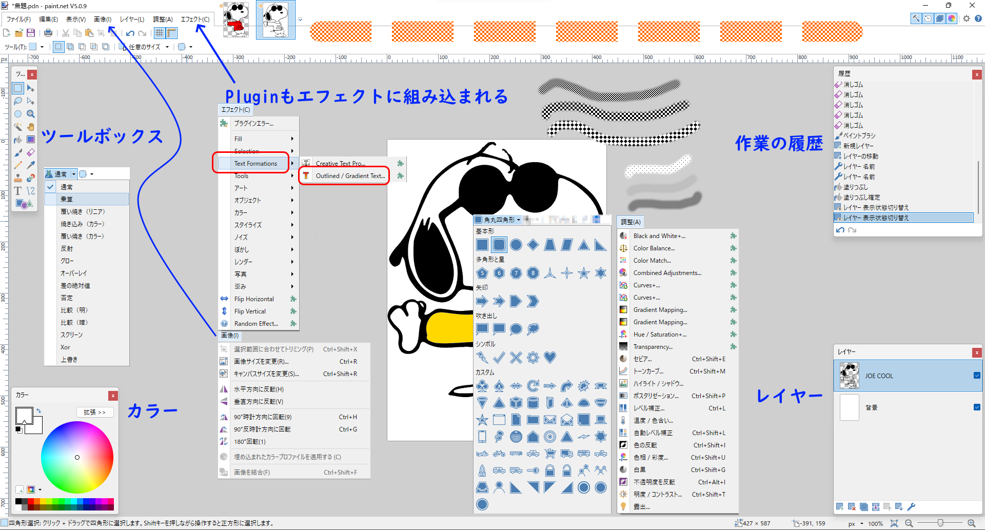Toggle visibility of the JOE COOL layer

(x=976, y=376)
